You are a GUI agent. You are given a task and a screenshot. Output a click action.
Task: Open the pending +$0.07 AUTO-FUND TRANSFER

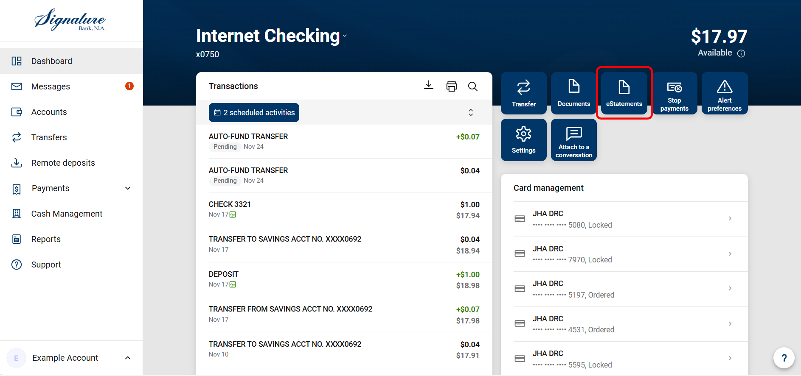(x=344, y=142)
